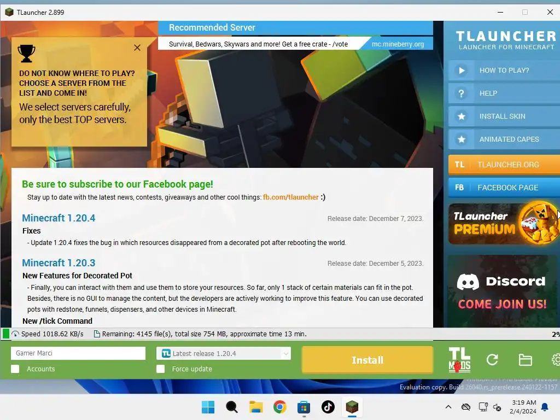Click the TL icon on orange button
This screenshot has width=560, height=420.
coord(459,165)
